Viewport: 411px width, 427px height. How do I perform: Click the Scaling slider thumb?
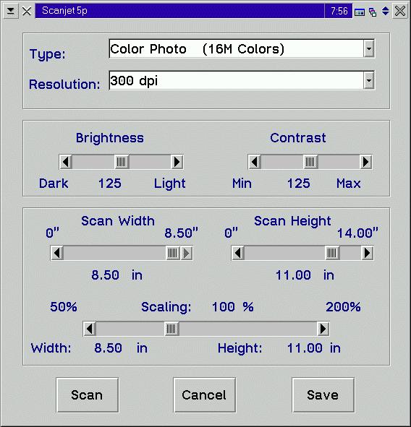tap(171, 329)
